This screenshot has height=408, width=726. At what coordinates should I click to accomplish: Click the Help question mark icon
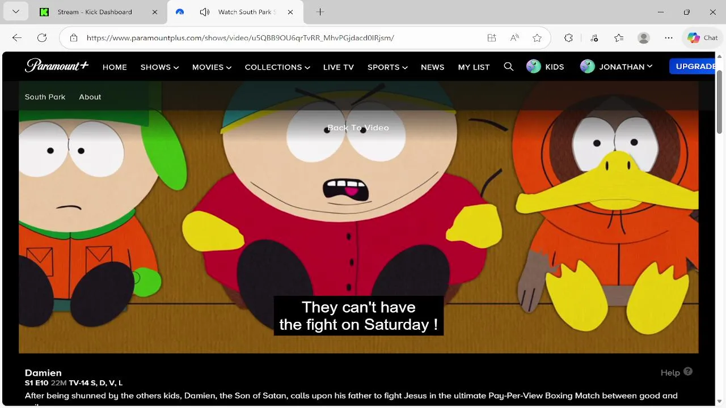688,372
